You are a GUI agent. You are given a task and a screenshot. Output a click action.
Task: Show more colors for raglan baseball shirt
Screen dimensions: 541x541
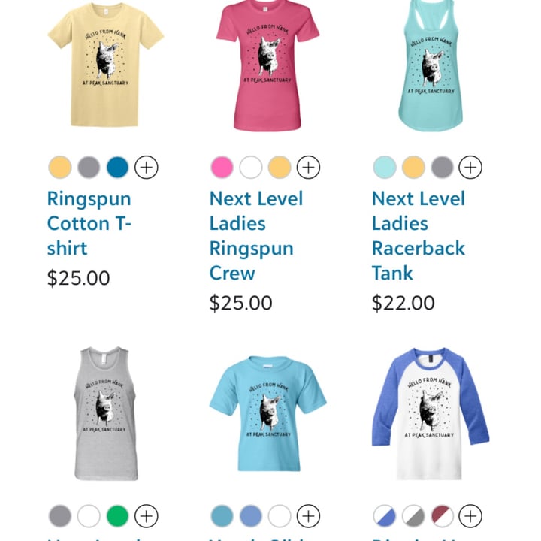[x=470, y=516]
